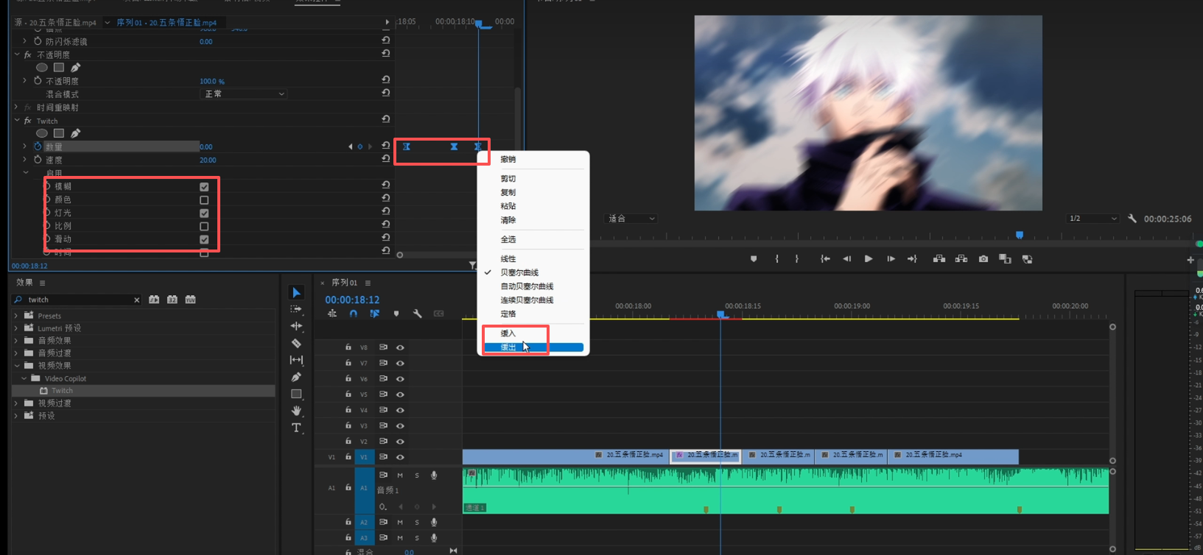This screenshot has height=555, width=1203.
Task: Toggle timeline Snap magnet icon
Action: 354,314
